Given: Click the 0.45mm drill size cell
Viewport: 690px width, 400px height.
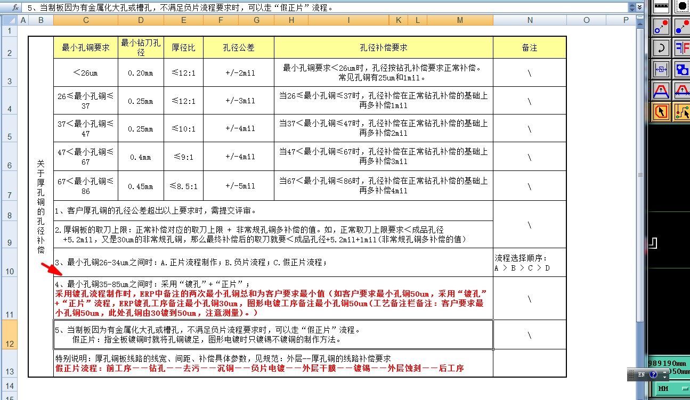Looking at the screenshot, I should coord(141,186).
